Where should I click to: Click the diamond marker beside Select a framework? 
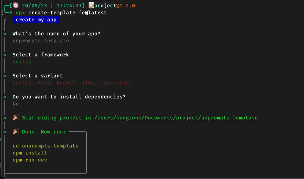point(5,55)
